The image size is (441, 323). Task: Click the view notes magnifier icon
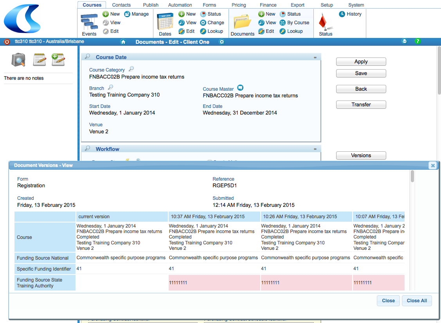pos(18,59)
